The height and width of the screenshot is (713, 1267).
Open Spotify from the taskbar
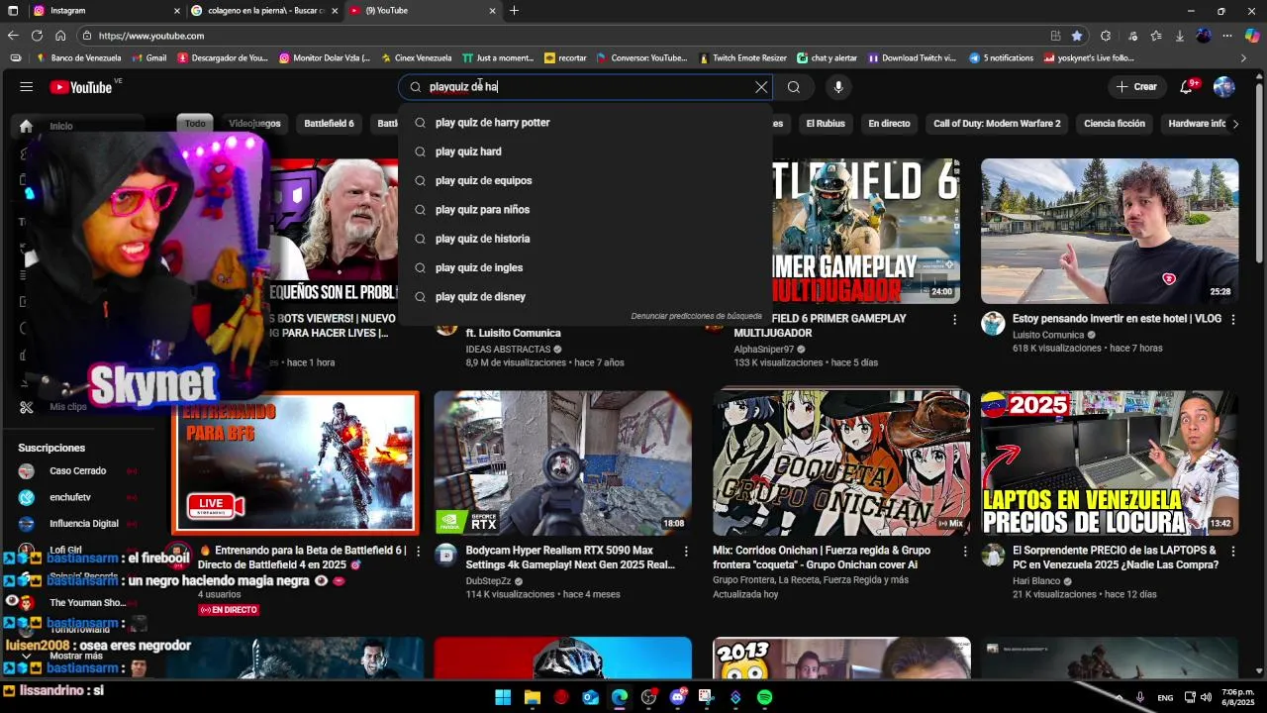764,697
